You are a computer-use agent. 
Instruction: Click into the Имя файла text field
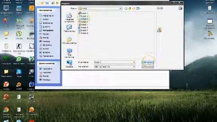click(x=114, y=62)
